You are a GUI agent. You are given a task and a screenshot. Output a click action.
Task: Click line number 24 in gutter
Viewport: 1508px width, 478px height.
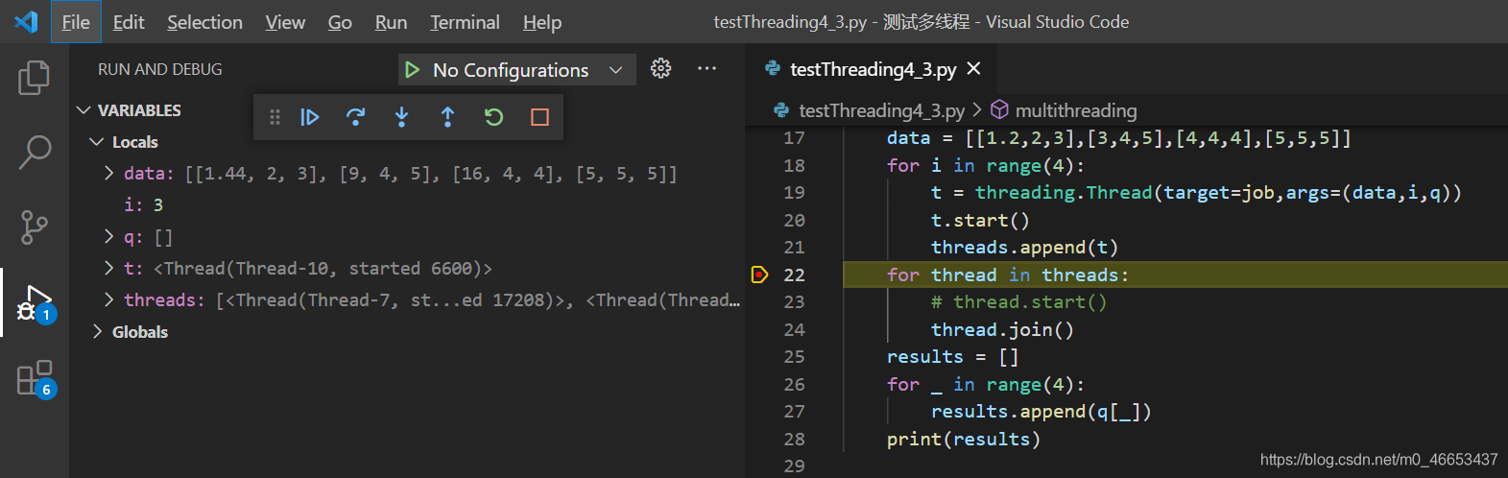pos(794,329)
